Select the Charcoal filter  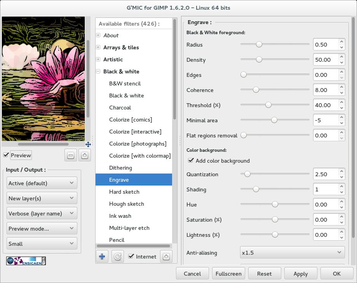click(120, 108)
